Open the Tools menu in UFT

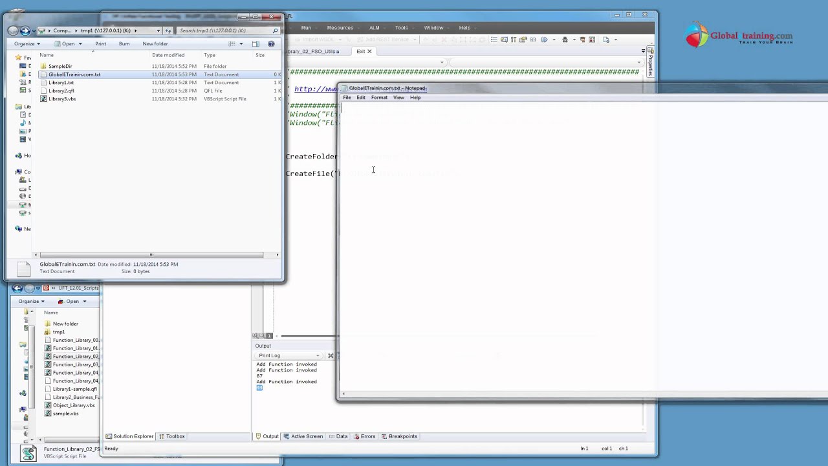(x=402, y=28)
